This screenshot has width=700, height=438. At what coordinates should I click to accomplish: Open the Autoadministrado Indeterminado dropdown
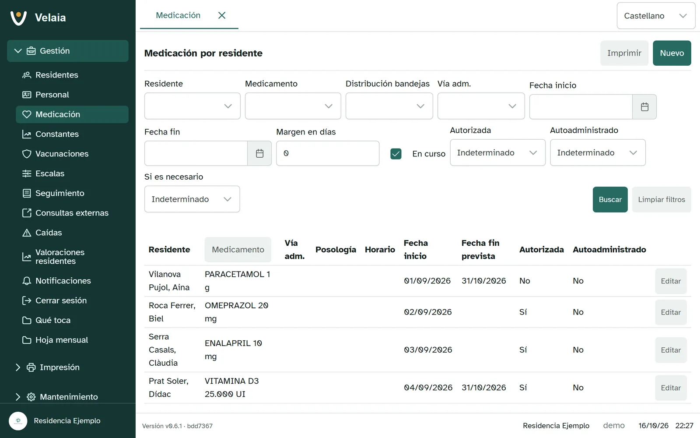598,152
